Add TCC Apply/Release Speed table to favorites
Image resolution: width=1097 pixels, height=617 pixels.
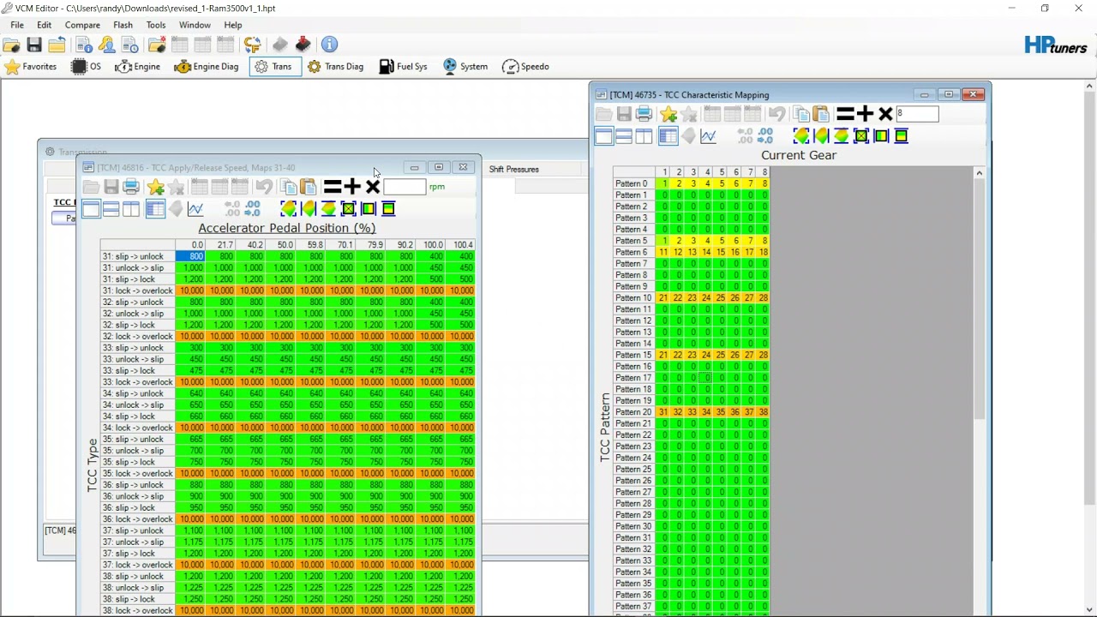click(x=155, y=187)
